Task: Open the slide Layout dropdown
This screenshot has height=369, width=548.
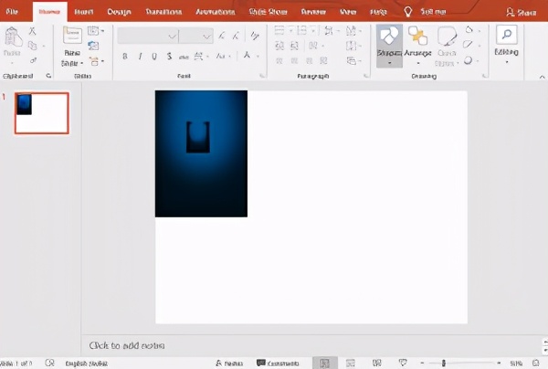Action: pos(95,31)
